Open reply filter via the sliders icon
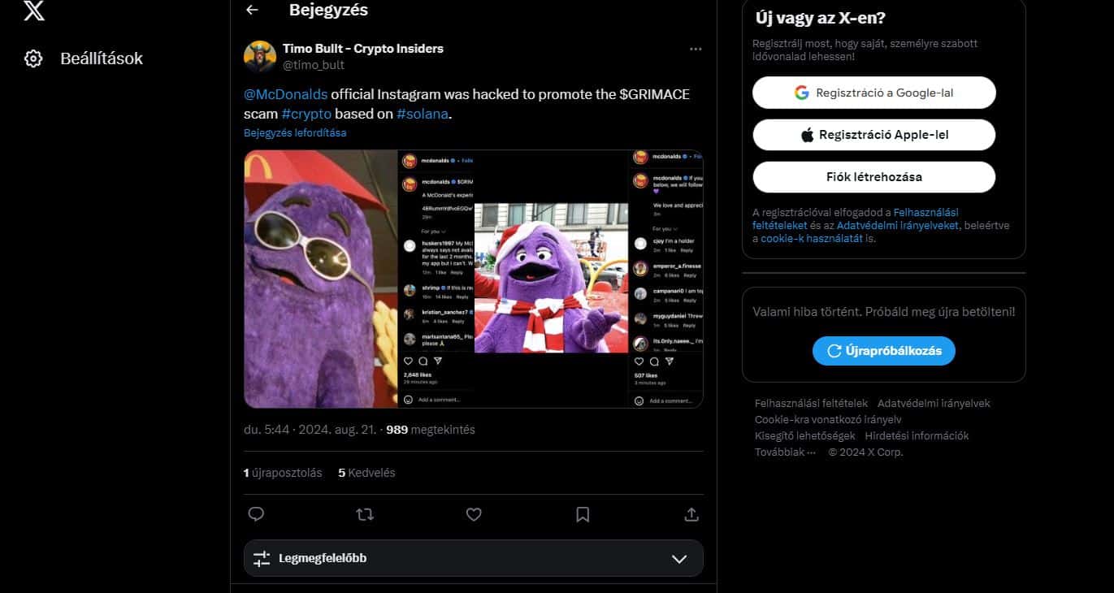Image resolution: width=1114 pixels, height=593 pixels. (x=262, y=558)
